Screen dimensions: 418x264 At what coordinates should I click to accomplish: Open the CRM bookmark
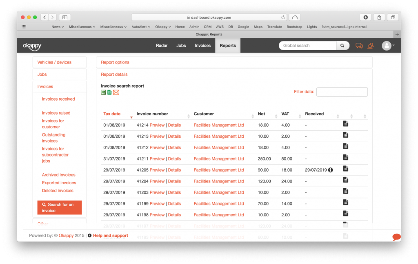(208, 27)
